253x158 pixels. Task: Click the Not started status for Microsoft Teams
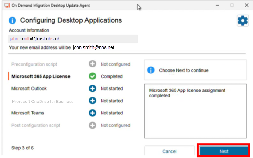(112, 113)
